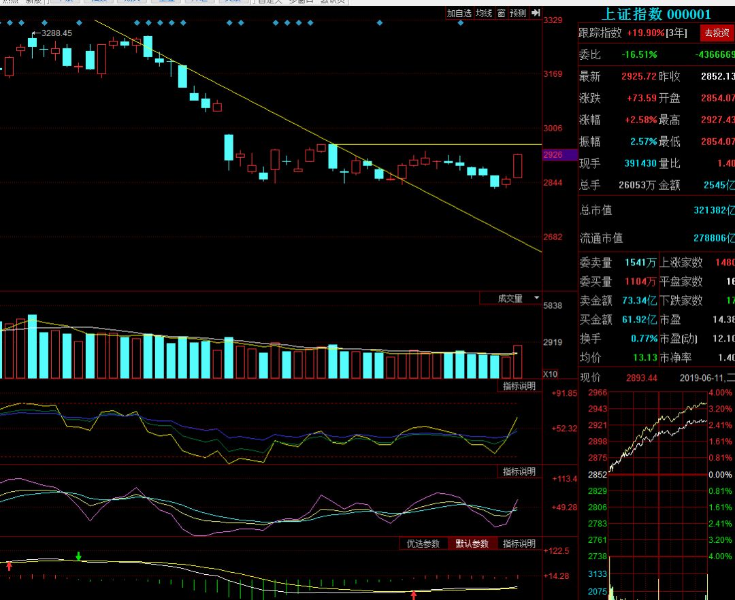Click the 委卖量 value 1541万

[640, 263]
